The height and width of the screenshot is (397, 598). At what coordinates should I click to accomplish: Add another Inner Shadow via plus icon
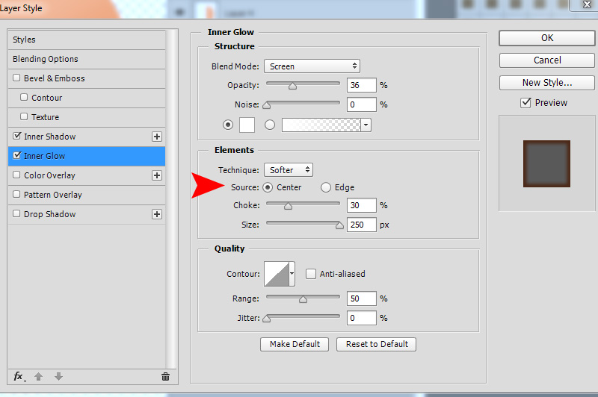coord(157,137)
